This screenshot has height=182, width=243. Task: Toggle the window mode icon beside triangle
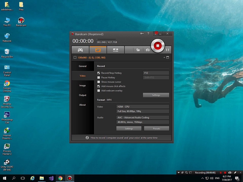[168, 57]
